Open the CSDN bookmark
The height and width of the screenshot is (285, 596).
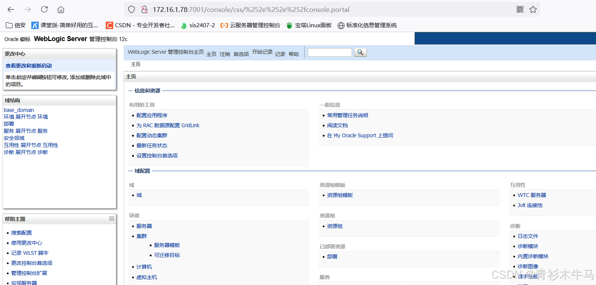tap(140, 25)
